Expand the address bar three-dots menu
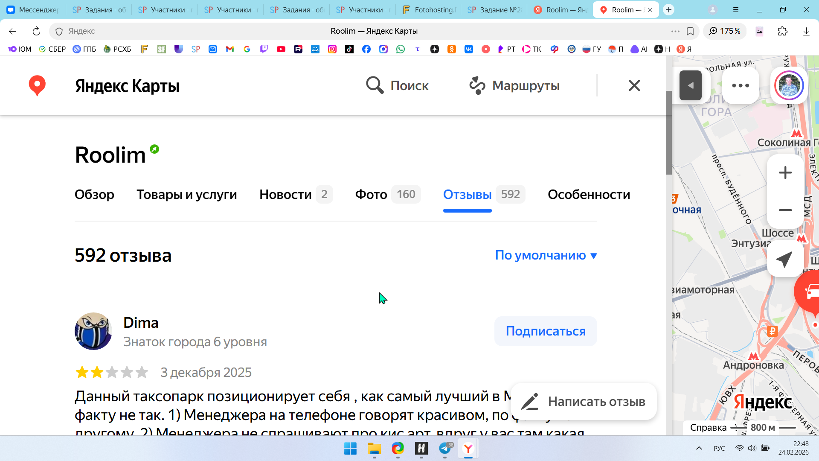819x461 pixels. click(x=675, y=31)
